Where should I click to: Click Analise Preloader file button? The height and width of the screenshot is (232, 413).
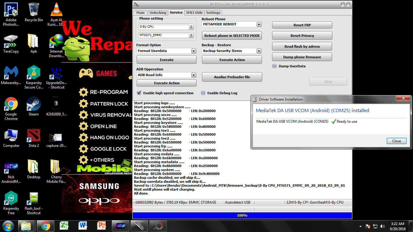(x=232, y=77)
